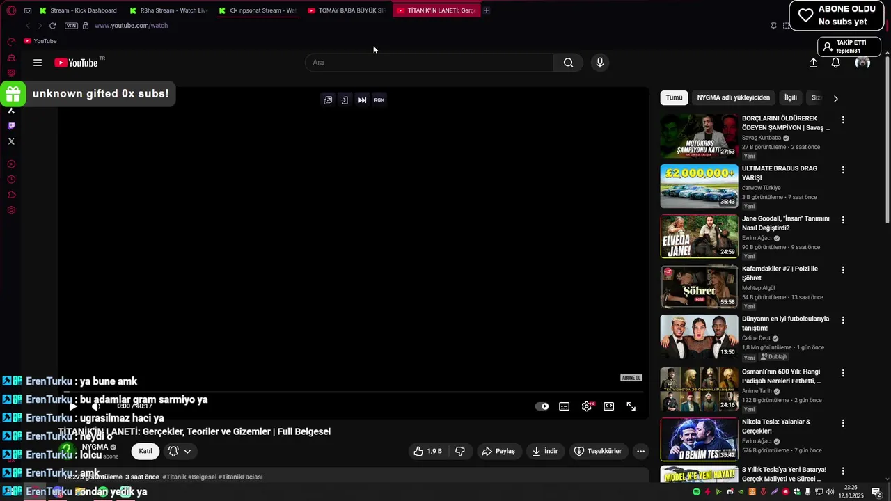
Task: Focus the Ara search input field
Action: 429,63
